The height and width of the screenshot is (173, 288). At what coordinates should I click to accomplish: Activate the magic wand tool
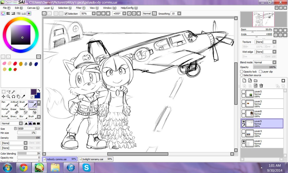coord(13,92)
